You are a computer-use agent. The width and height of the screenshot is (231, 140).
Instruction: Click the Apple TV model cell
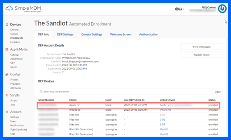tap(75, 105)
